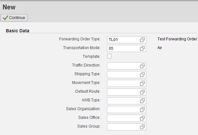The height and width of the screenshot is (135, 198).
Task: Open value help icon for Sales Office
Action: pyautogui.click(x=142, y=119)
